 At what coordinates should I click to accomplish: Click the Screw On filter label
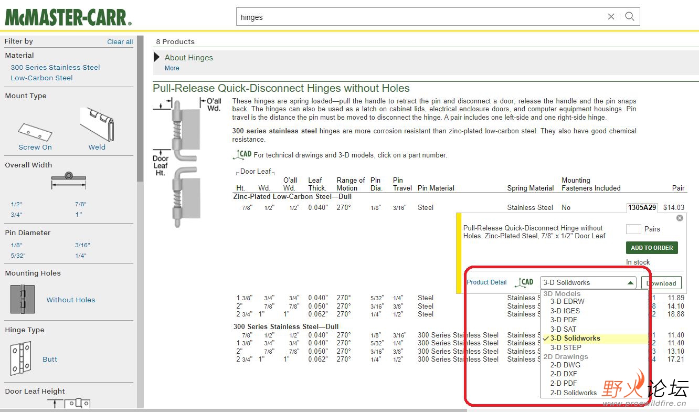(x=35, y=147)
